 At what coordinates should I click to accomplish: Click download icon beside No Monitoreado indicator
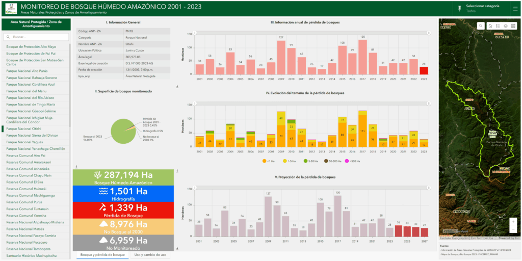[177, 248]
